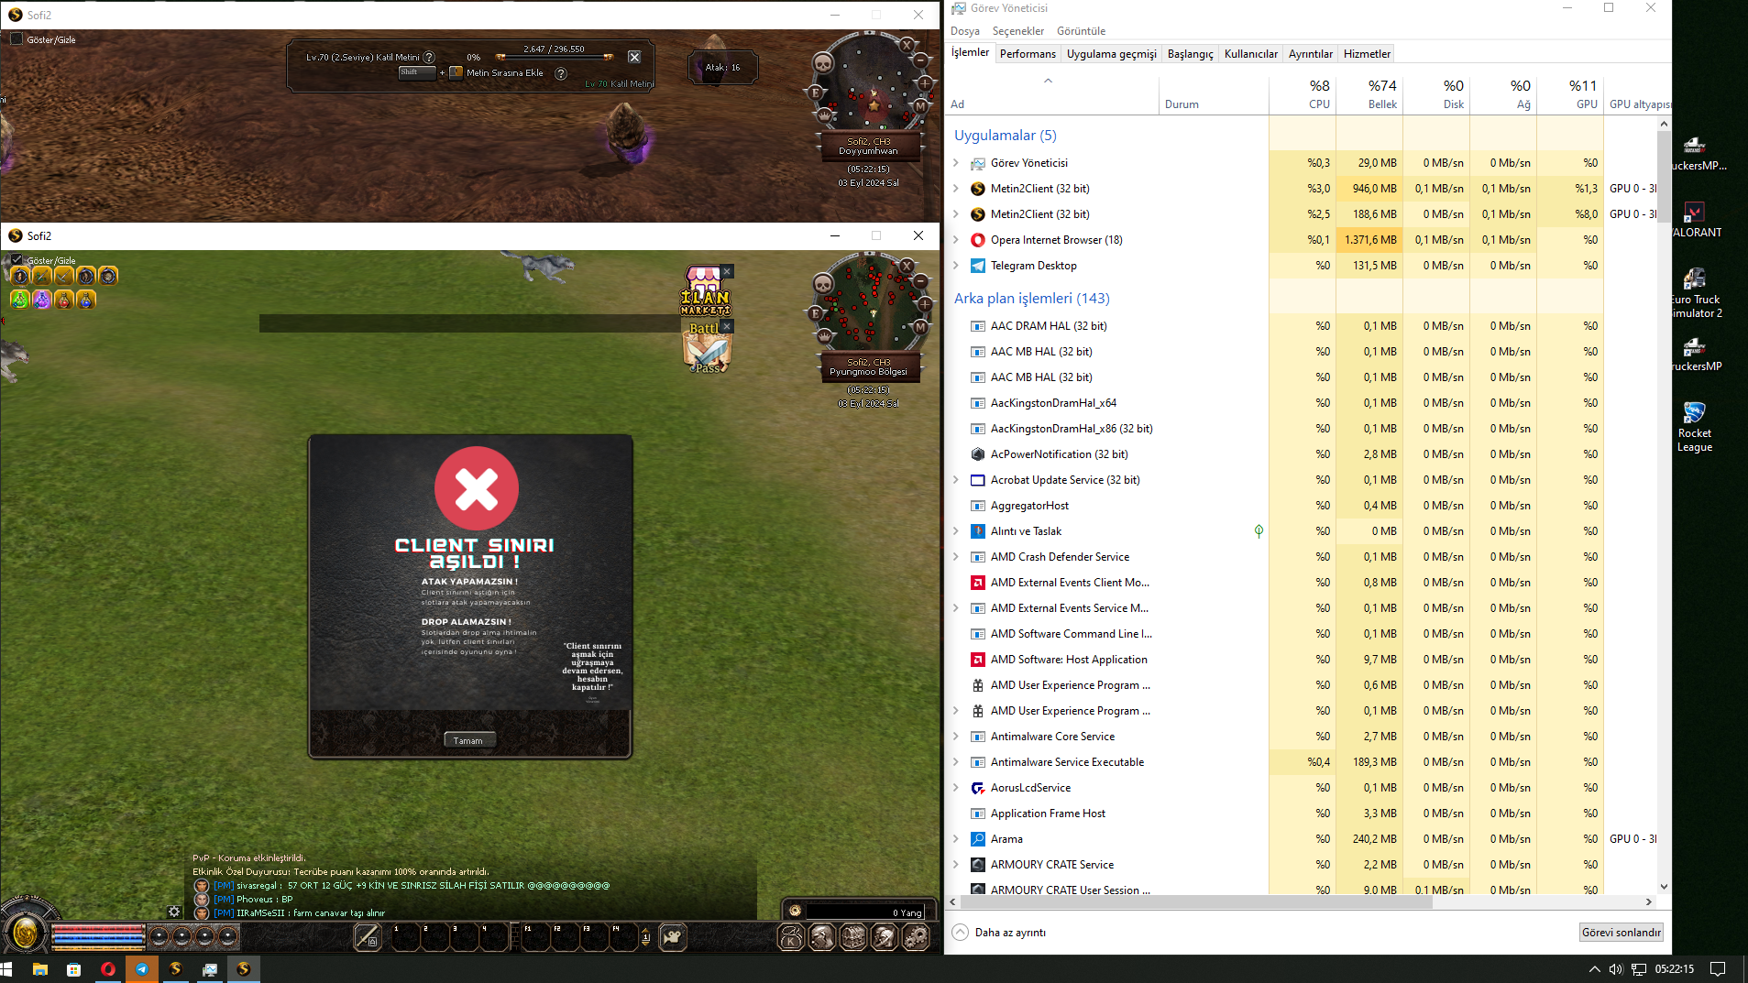Dismiss the İlan Marketi icon with its X
The width and height of the screenshot is (1748, 983).
[x=727, y=271]
